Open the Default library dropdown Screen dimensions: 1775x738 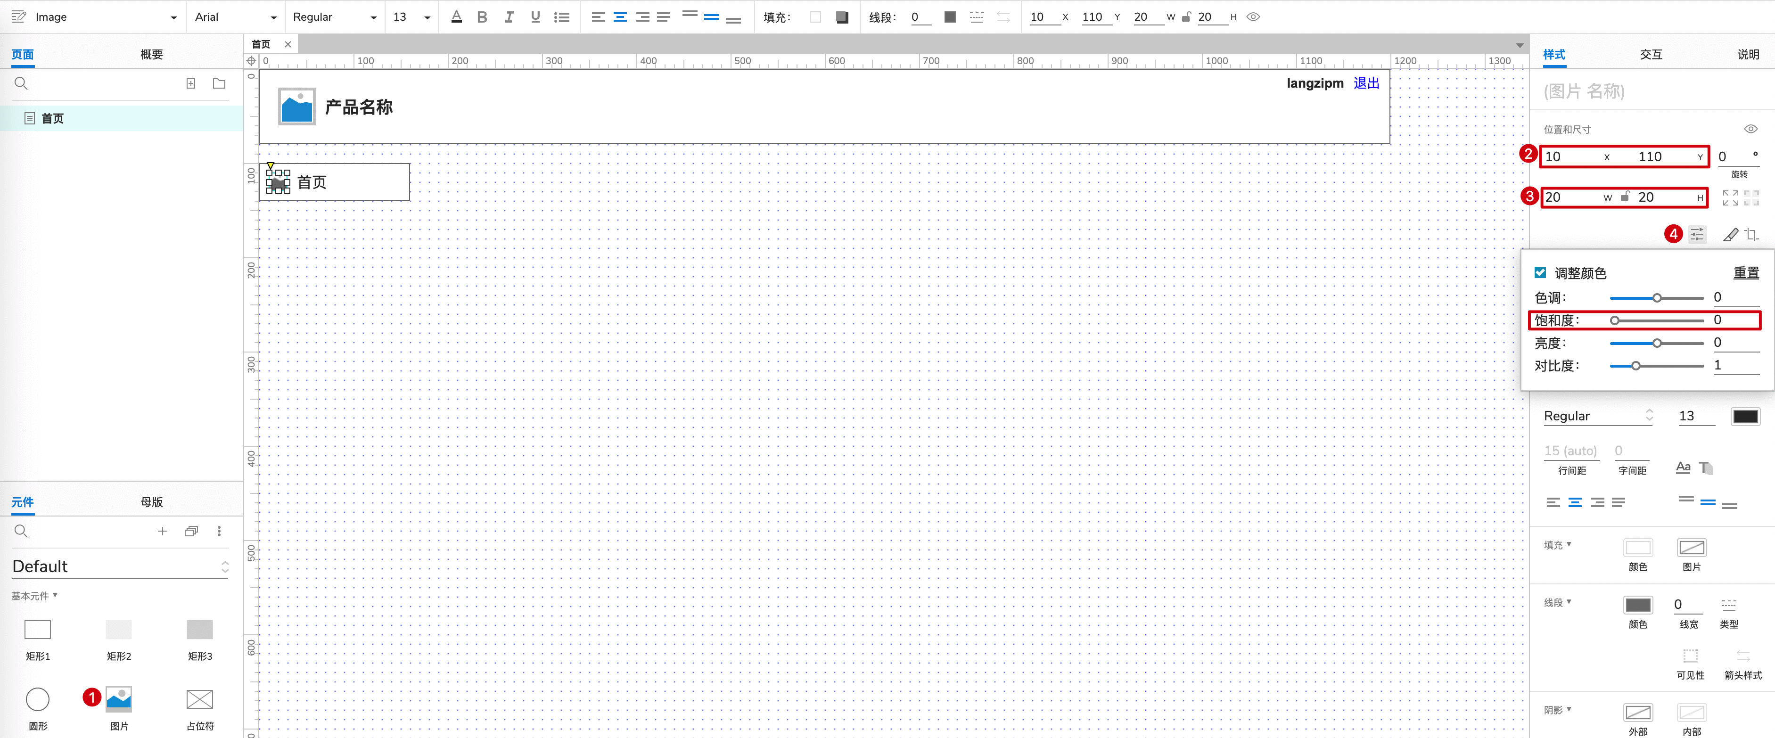tap(120, 566)
